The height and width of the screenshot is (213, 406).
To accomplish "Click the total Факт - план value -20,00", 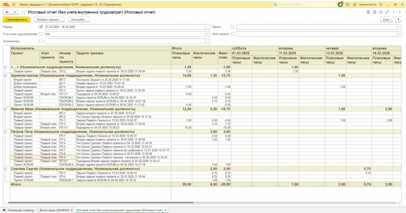I will click(x=224, y=184).
